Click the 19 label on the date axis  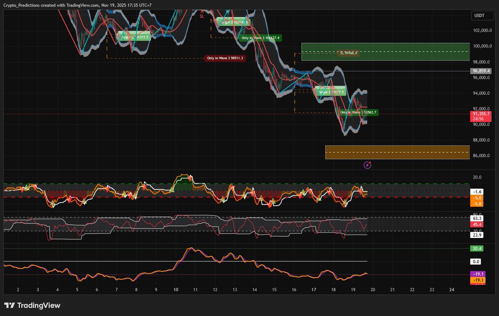pos(353,290)
